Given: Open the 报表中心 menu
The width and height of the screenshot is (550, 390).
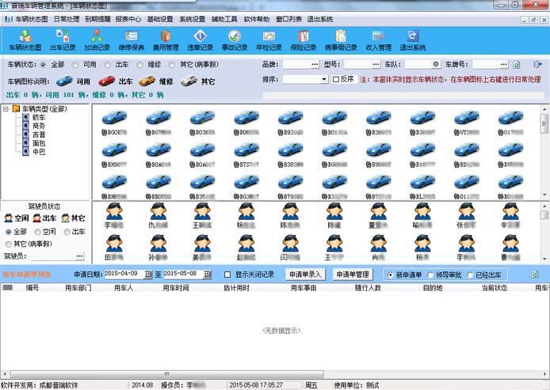Looking at the screenshot, I should [128, 18].
